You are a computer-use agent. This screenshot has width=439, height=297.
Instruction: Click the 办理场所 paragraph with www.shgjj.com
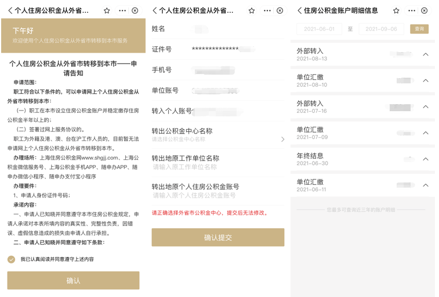click(x=73, y=167)
